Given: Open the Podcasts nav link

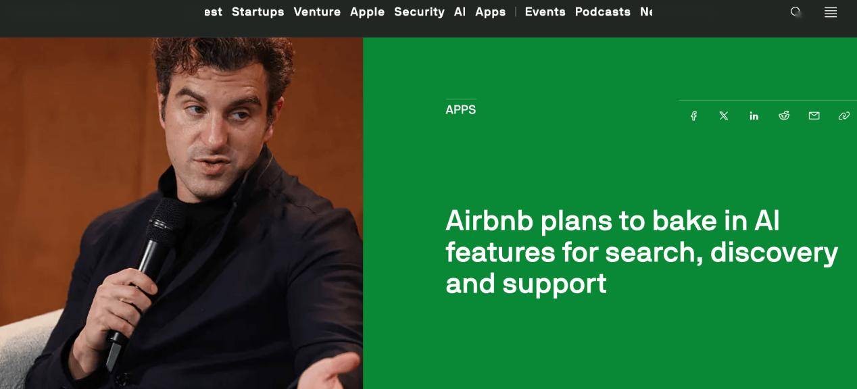Looking at the screenshot, I should coord(602,11).
